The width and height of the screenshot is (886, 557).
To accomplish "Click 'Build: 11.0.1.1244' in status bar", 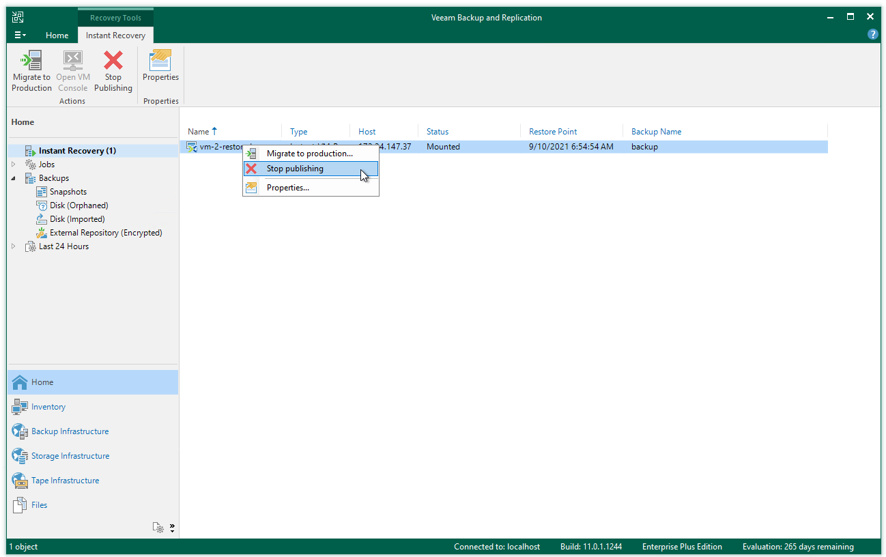I will 591,547.
